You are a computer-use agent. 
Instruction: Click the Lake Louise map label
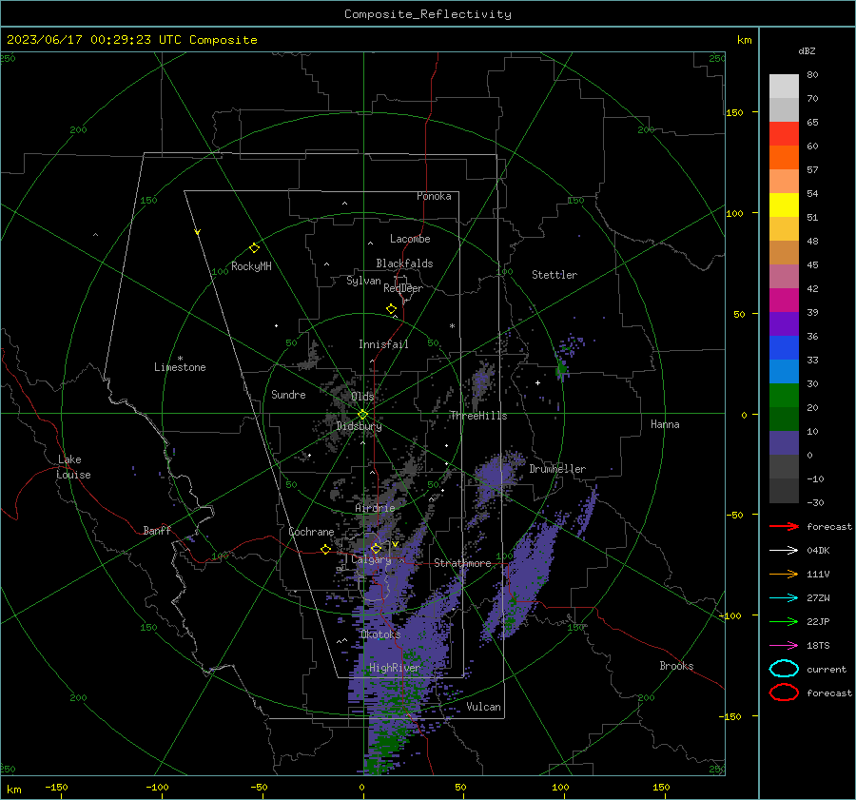click(x=74, y=467)
